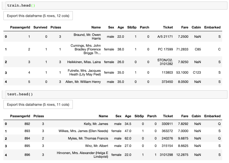Click fare value 7.2500
229x163 pixels.
click(x=183, y=36)
